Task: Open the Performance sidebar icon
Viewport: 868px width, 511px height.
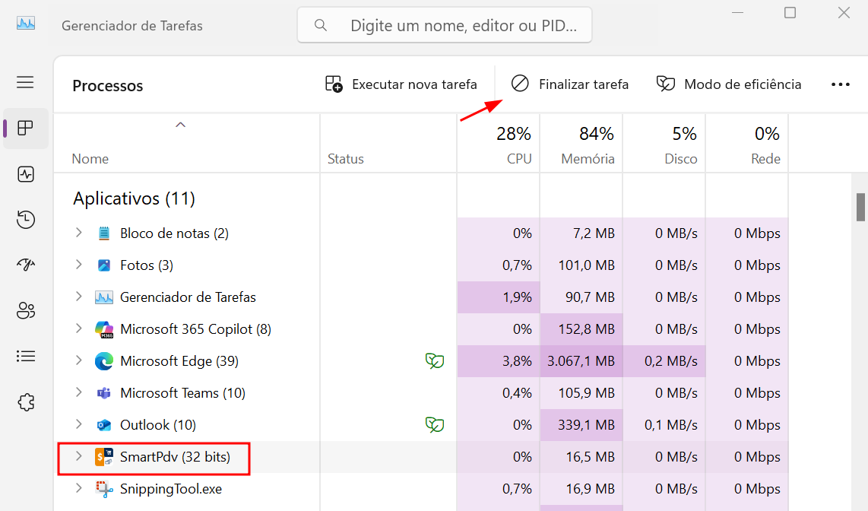Action: [x=26, y=174]
